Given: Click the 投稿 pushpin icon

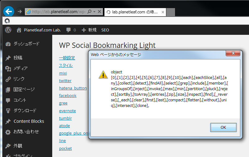Looking at the screenshot, I should [8, 58].
